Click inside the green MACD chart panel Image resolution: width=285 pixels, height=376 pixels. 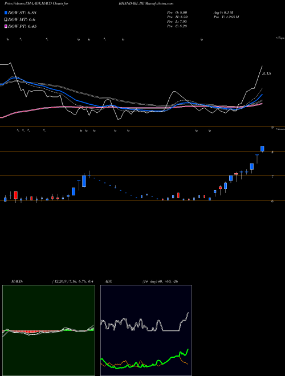(x=48, y=330)
